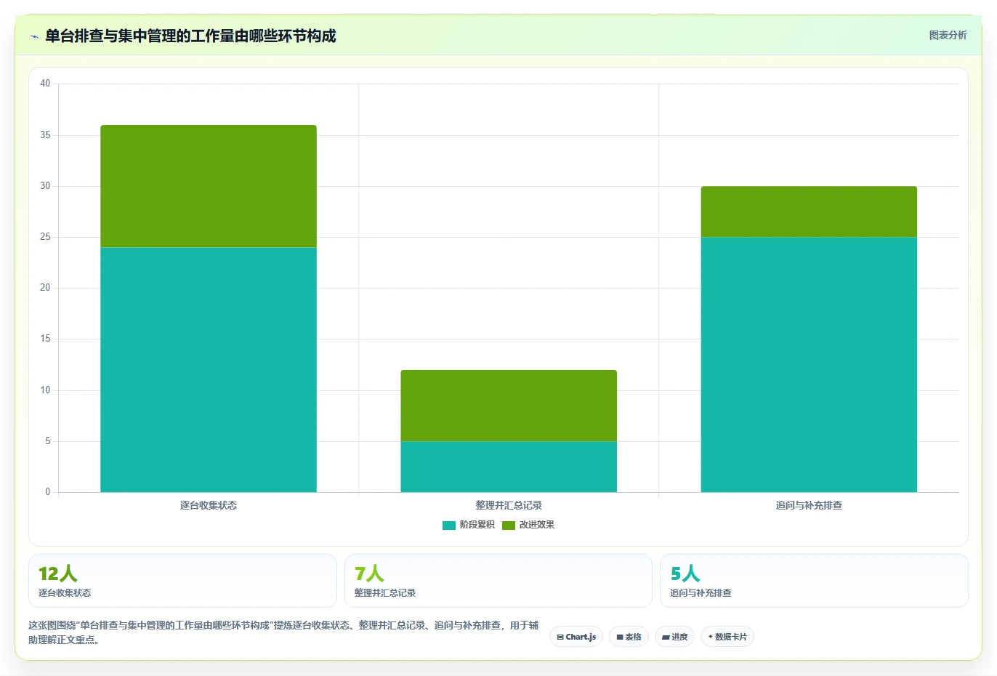This screenshot has height=676, width=997.
Task: Click the y-axis value 35
Action: 45,135
